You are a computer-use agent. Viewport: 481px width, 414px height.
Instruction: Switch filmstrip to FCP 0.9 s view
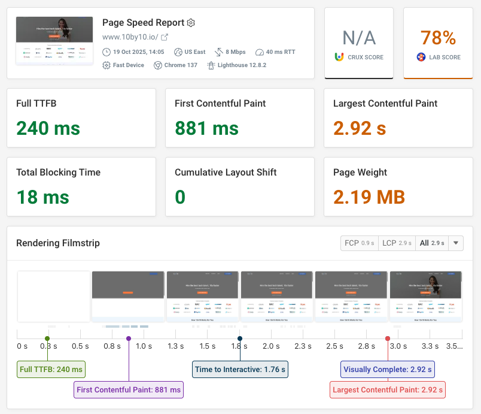tap(359, 243)
